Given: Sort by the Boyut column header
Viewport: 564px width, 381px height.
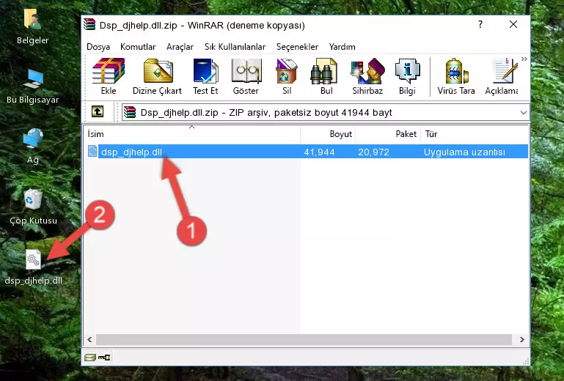Looking at the screenshot, I should pyautogui.click(x=328, y=133).
